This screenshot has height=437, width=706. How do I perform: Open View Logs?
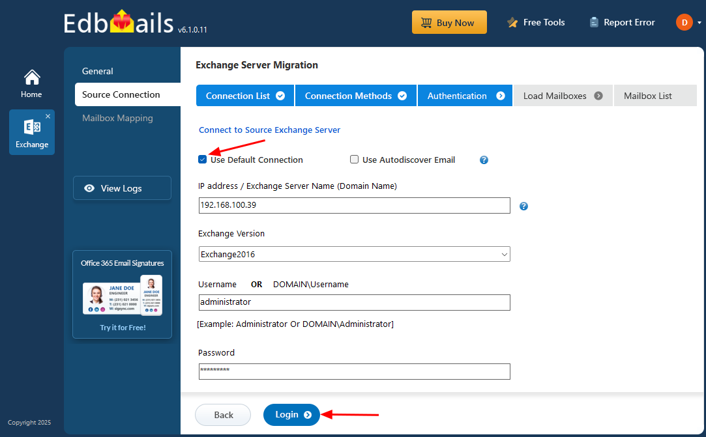coord(122,188)
